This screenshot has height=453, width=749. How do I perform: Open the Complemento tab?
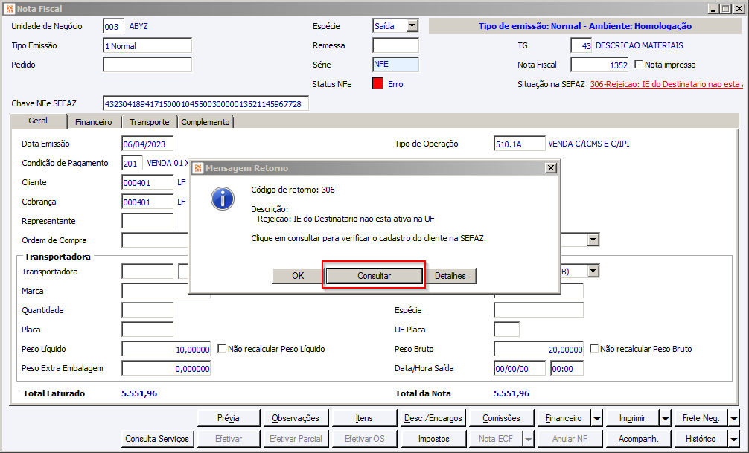click(x=205, y=122)
